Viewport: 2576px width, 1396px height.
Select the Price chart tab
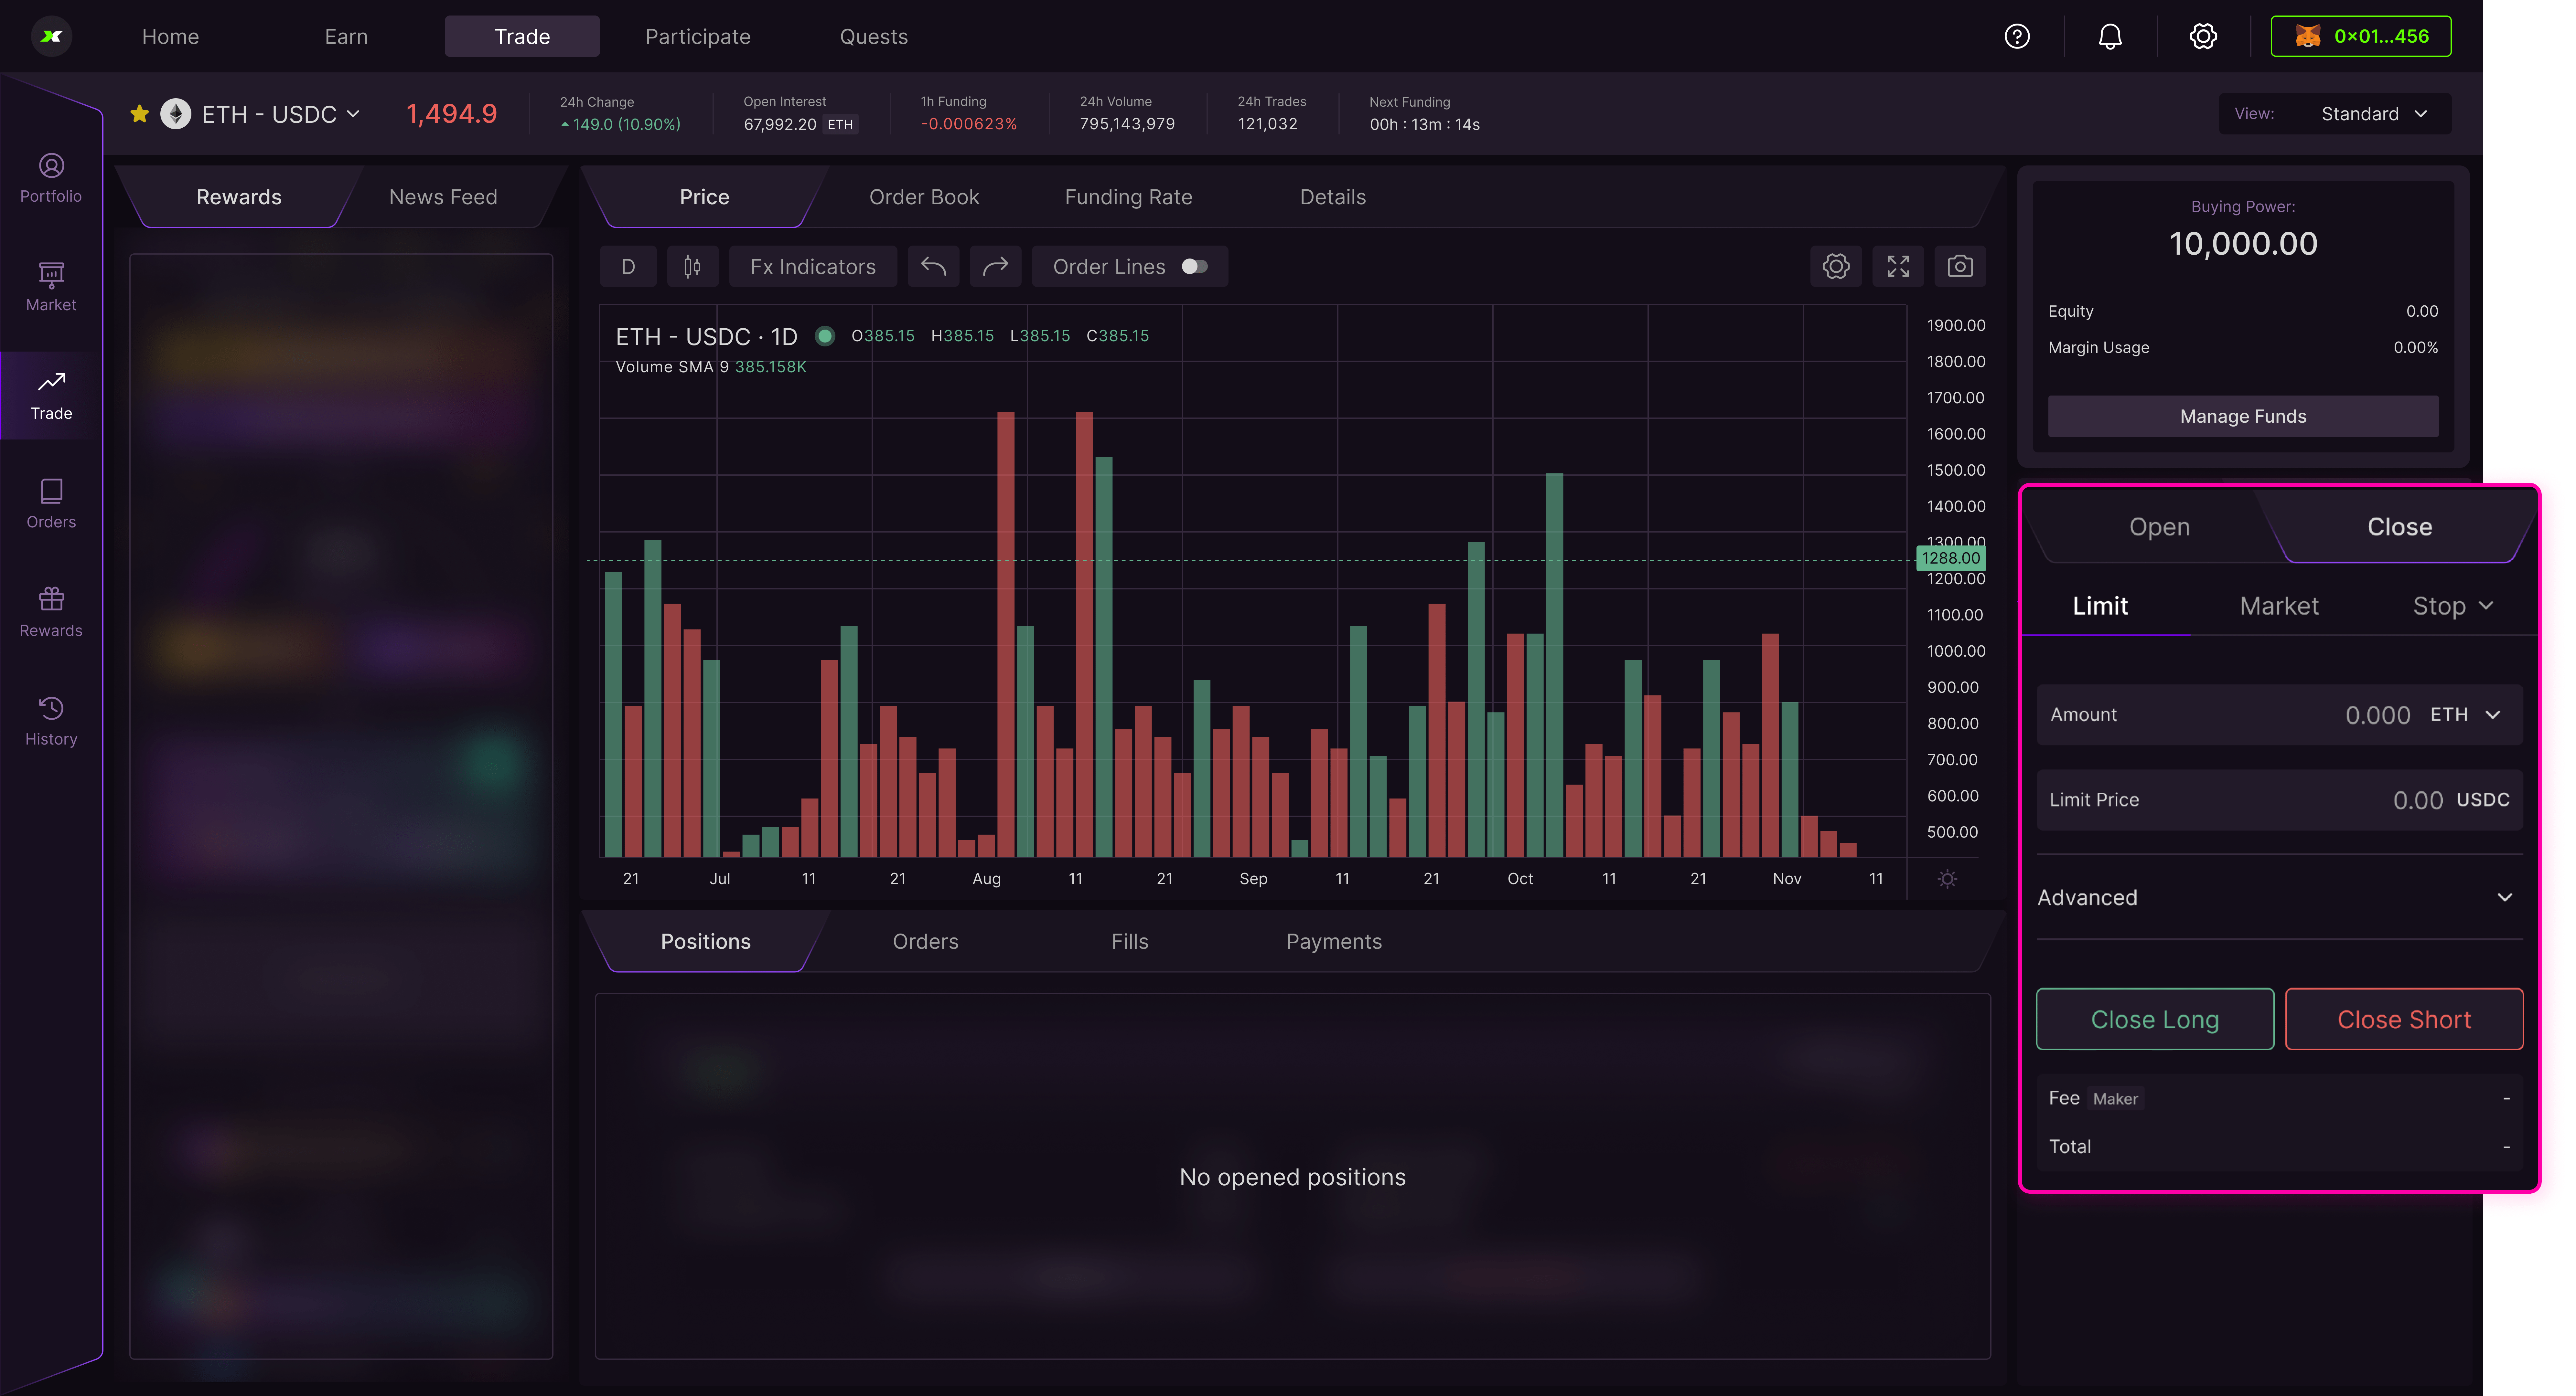pyautogui.click(x=705, y=197)
